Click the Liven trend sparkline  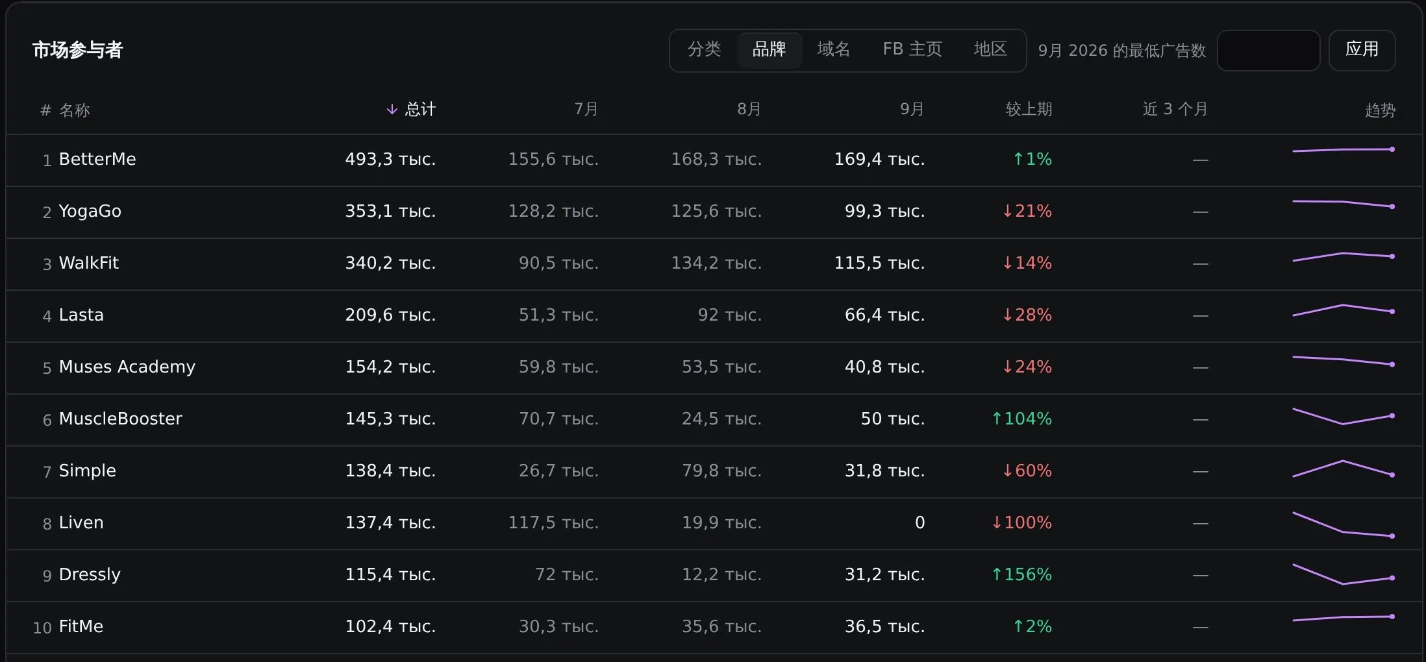tap(1344, 525)
